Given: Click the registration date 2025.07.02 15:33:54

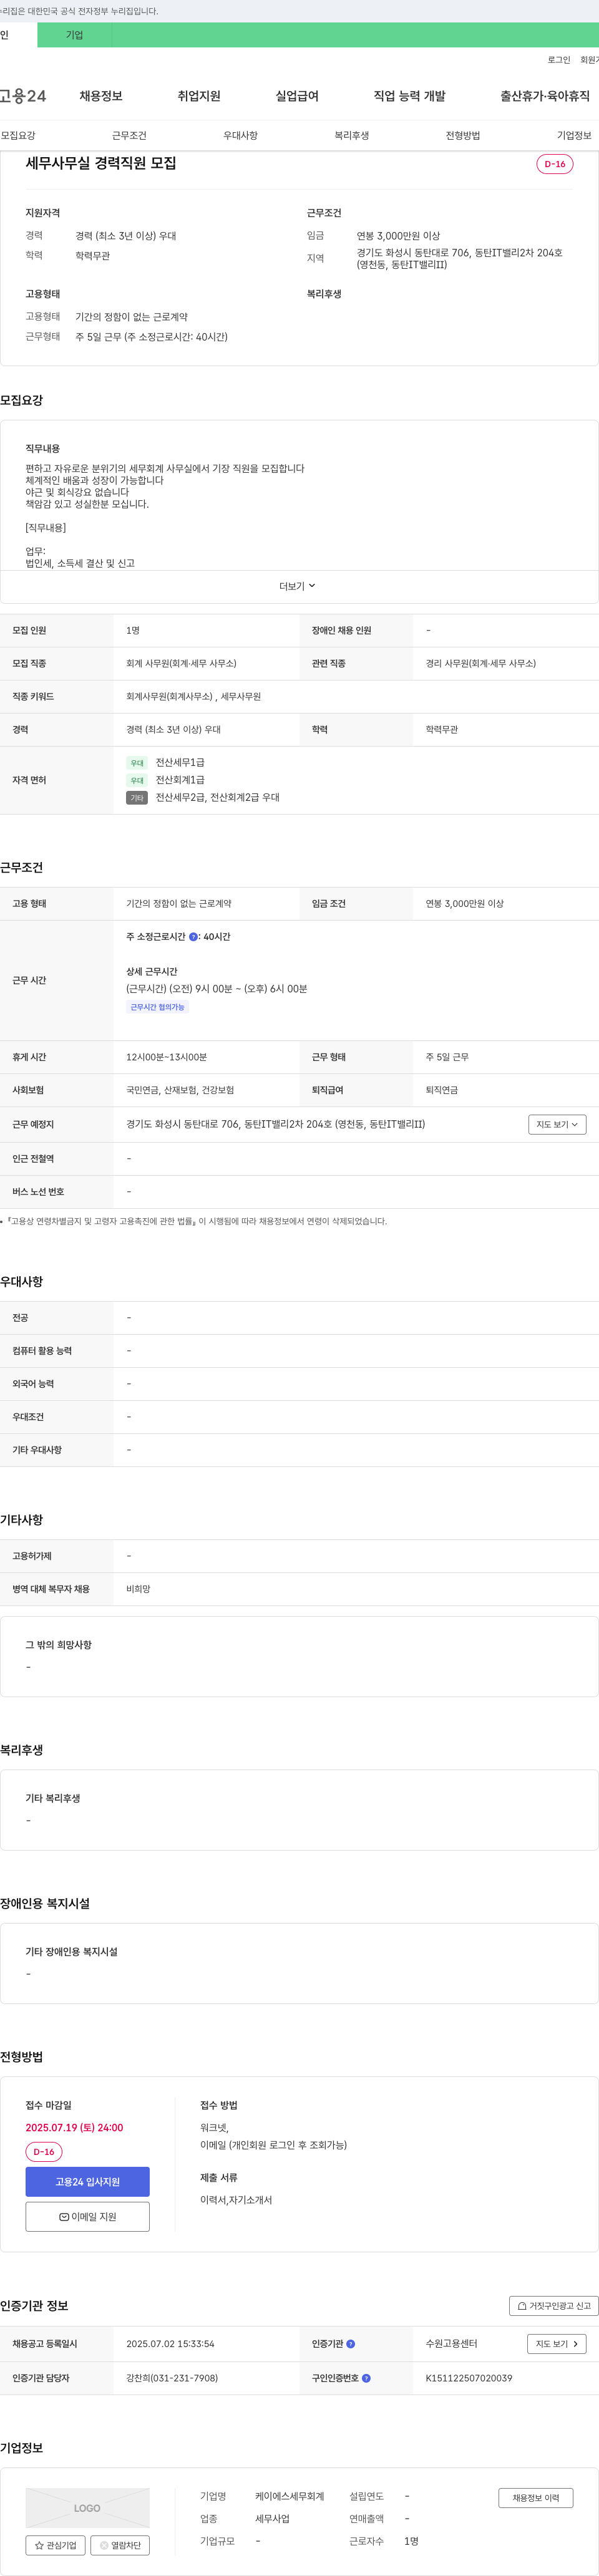Looking at the screenshot, I should [170, 2344].
